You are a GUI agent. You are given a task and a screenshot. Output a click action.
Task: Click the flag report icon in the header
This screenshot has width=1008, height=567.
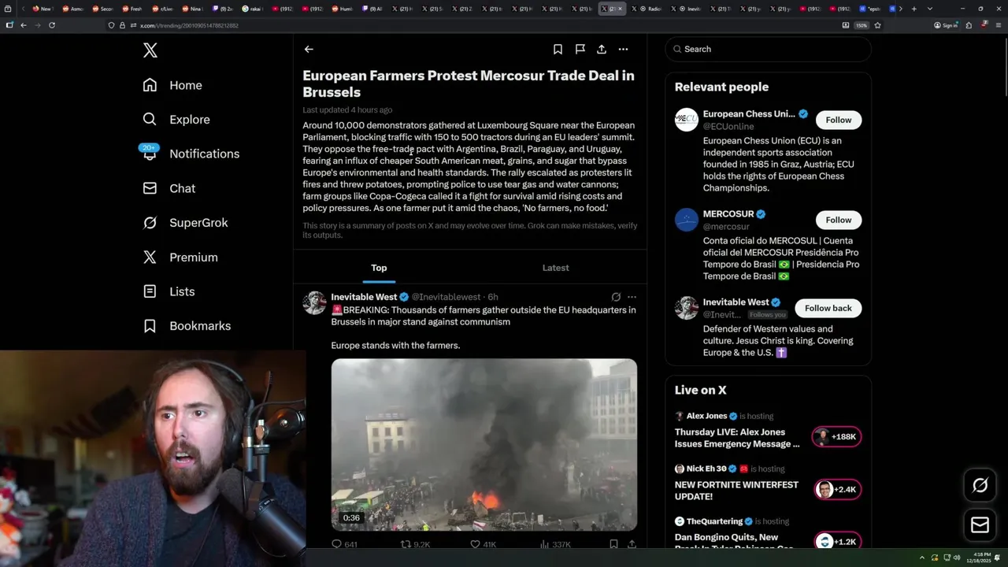click(580, 49)
